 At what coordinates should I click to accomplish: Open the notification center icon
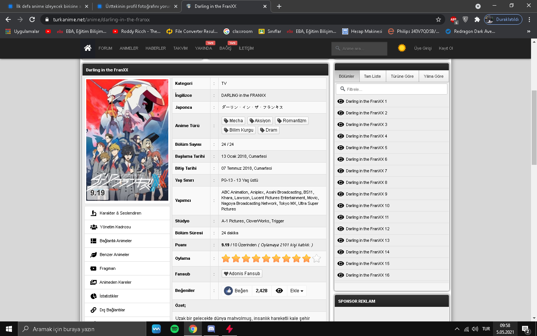tap(526, 329)
